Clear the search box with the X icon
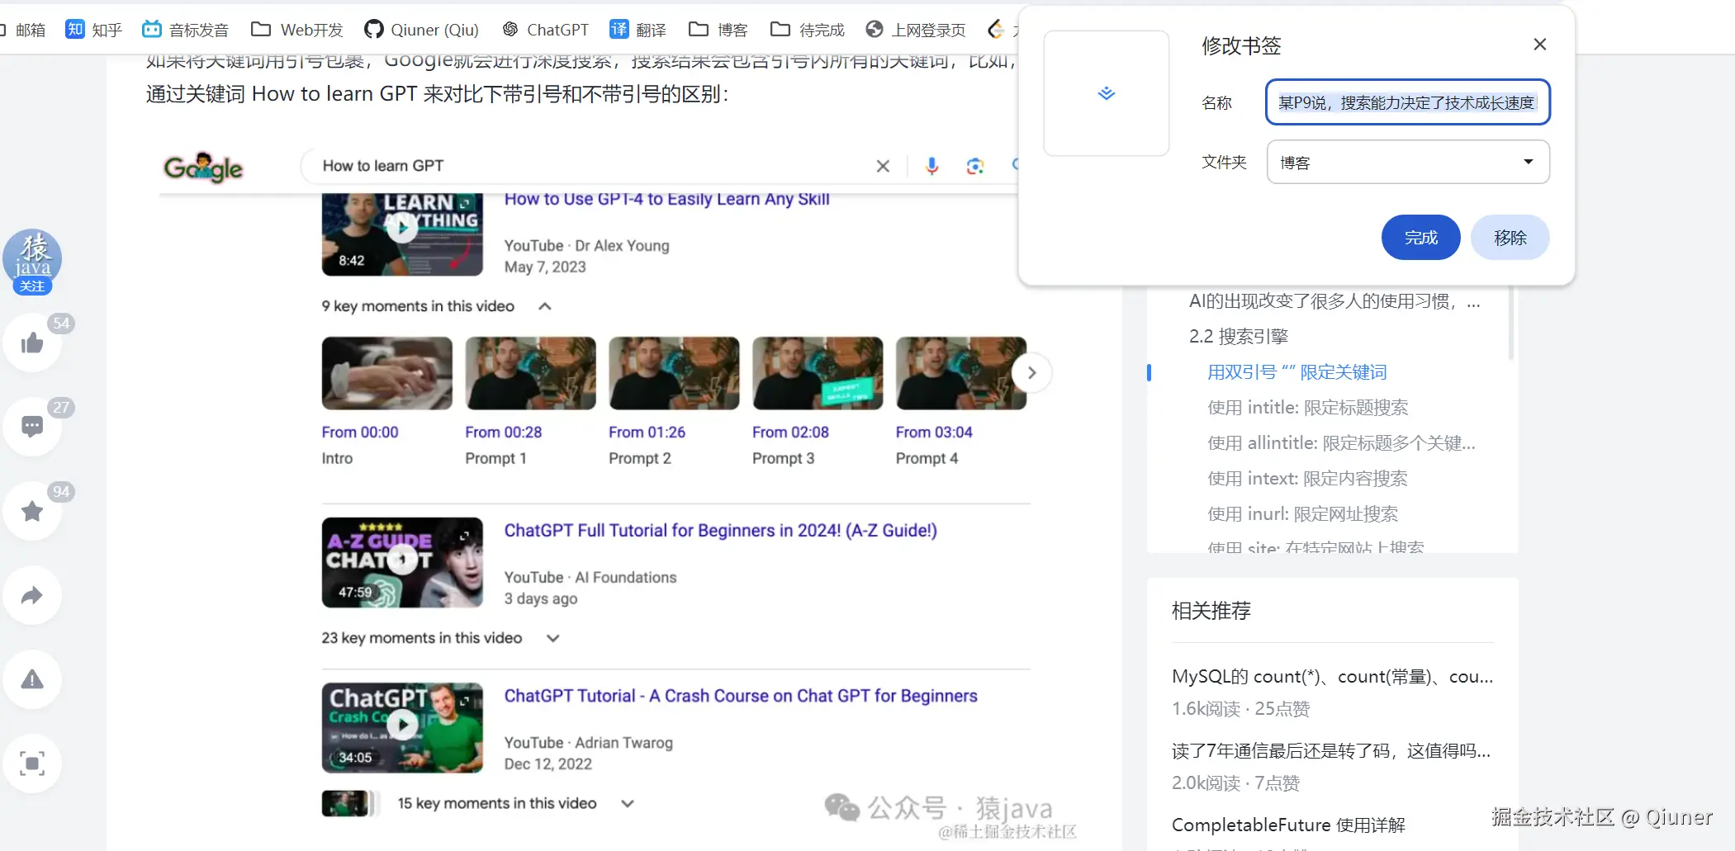 click(x=882, y=165)
